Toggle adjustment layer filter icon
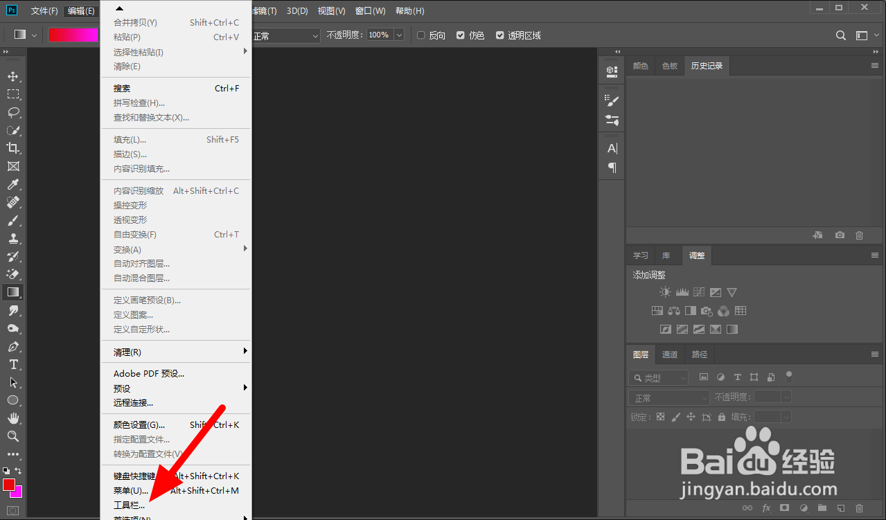886x520 pixels. pyautogui.click(x=720, y=377)
